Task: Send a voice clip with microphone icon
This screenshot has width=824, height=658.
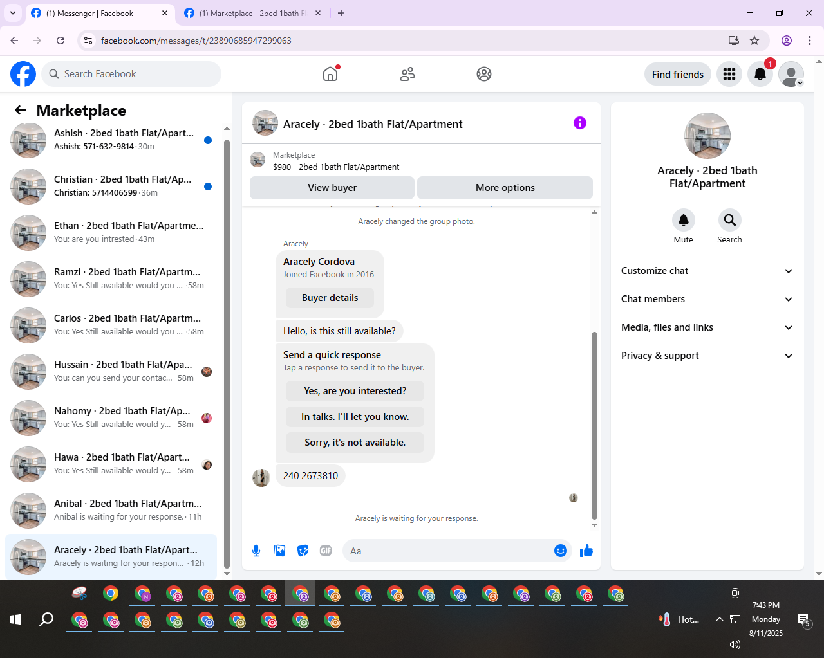Action: coord(256,551)
